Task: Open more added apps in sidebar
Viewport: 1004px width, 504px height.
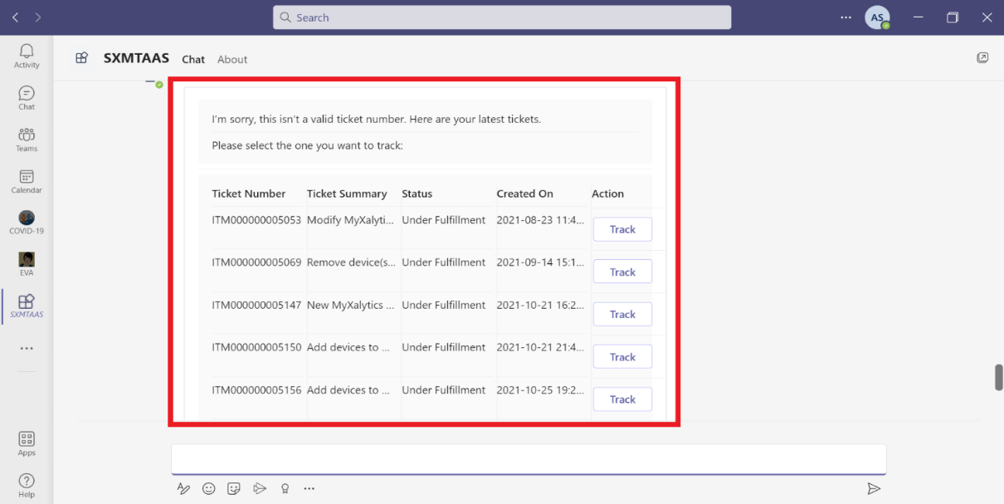Action: [x=26, y=348]
